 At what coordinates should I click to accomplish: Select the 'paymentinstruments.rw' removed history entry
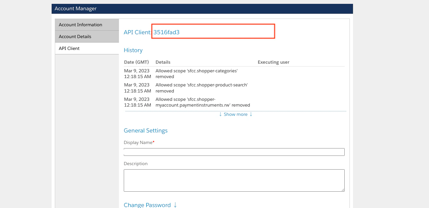(234, 102)
